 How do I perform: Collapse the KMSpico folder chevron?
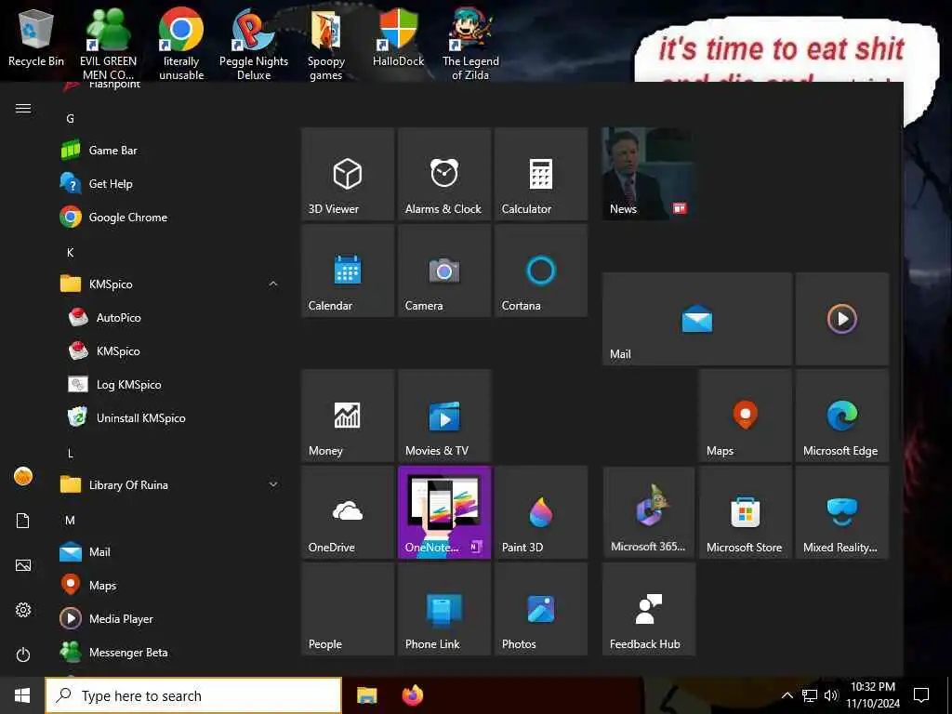[x=273, y=284]
